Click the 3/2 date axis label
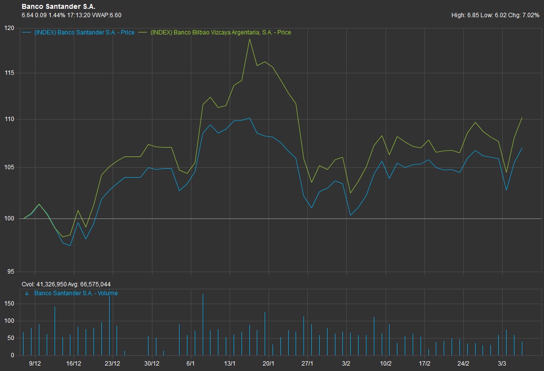The width and height of the screenshot is (544, 371). pos(346,364)
